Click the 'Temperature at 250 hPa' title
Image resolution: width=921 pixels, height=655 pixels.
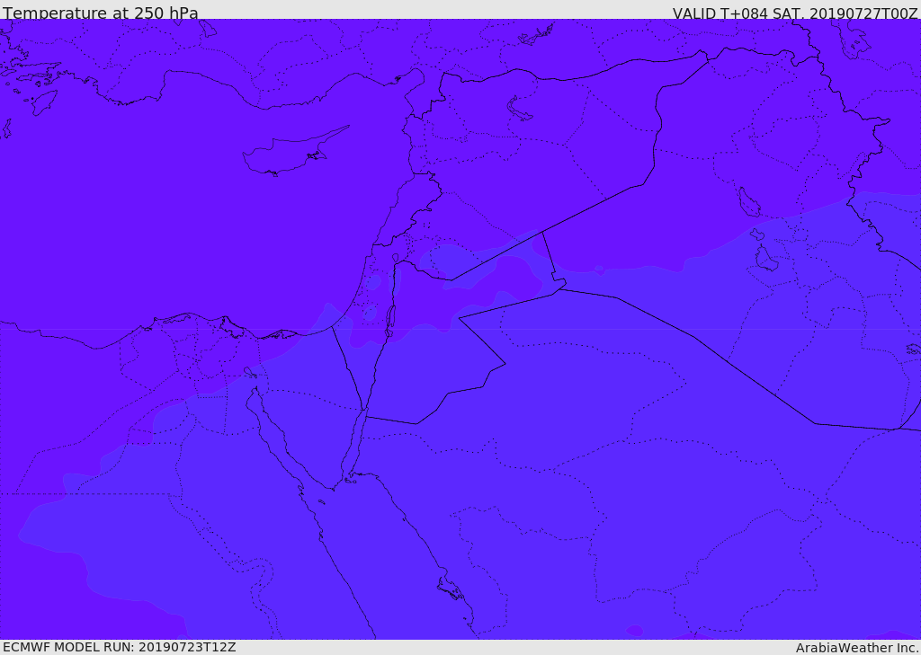(x=101, y=13)
